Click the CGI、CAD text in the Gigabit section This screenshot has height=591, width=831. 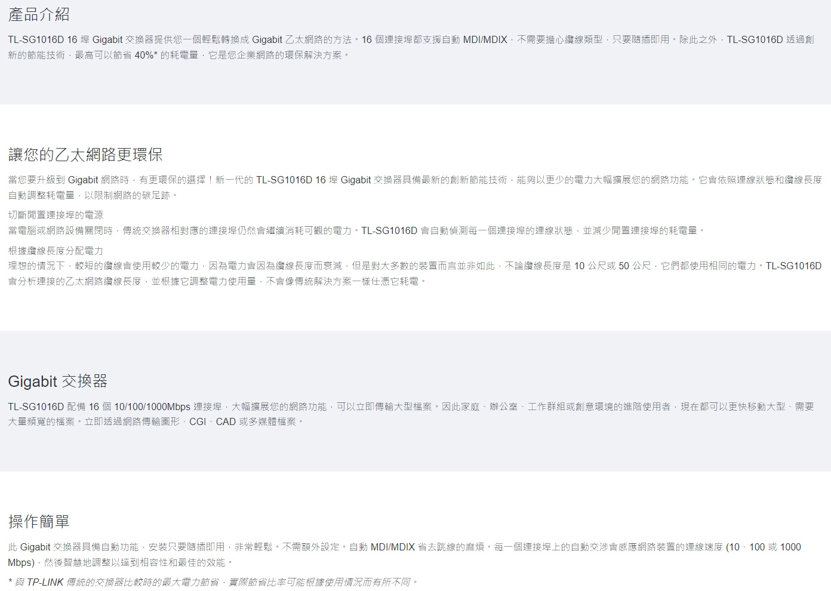point(212,421)
